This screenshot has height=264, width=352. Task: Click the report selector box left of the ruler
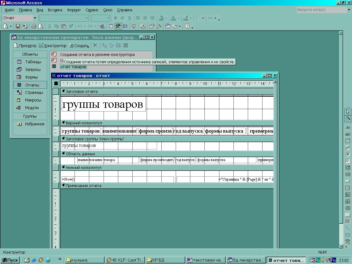tap(56, 83)
